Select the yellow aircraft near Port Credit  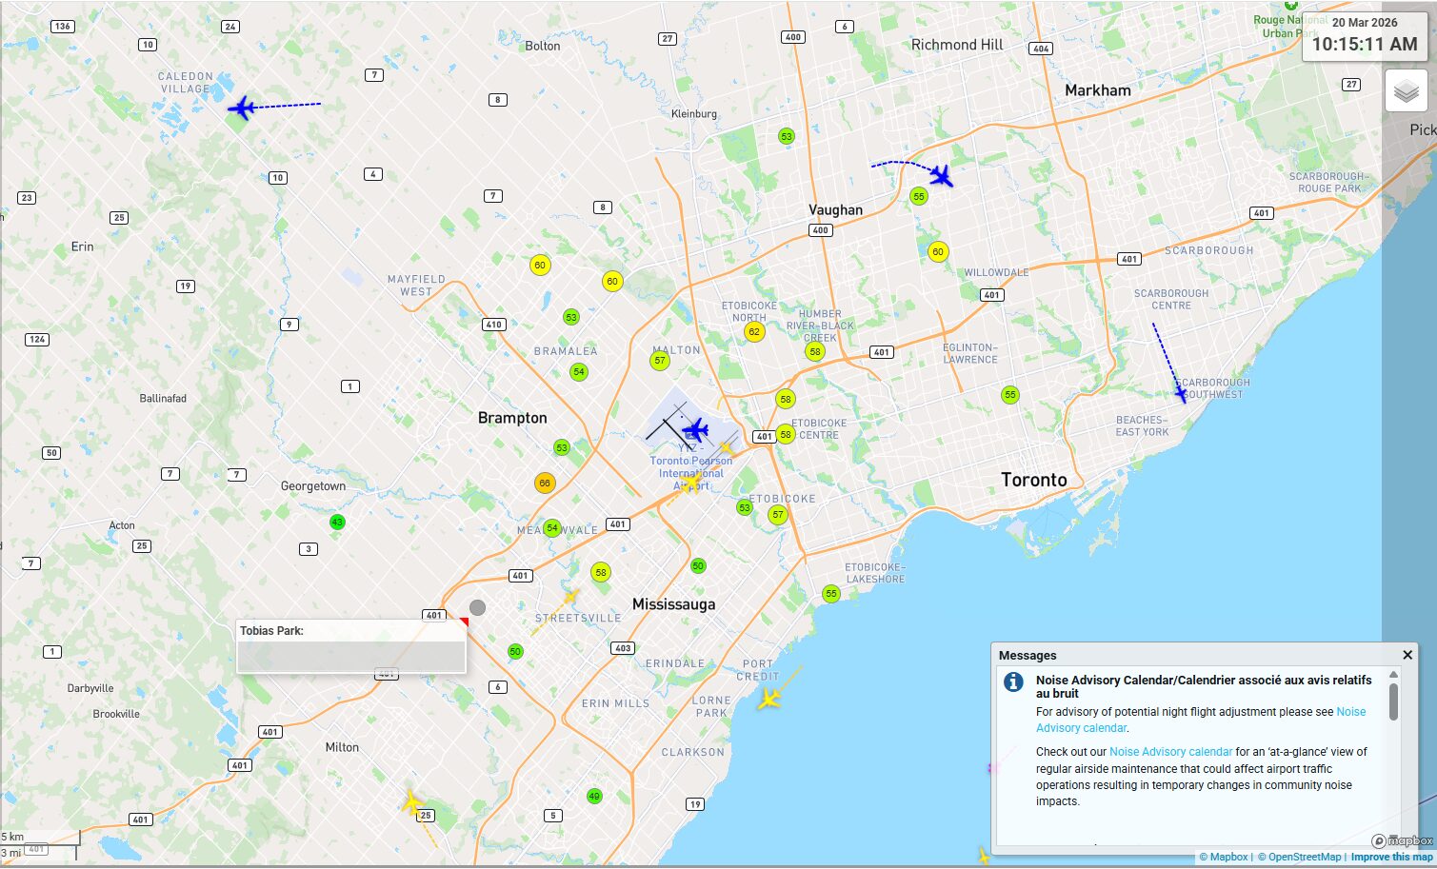[769, 700]
